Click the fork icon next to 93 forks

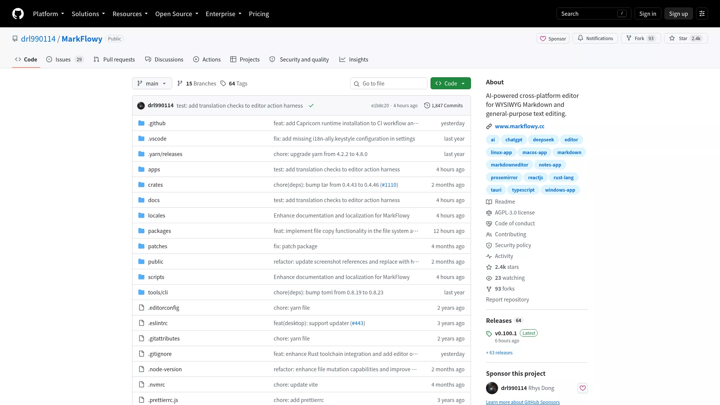click(489, 289)
